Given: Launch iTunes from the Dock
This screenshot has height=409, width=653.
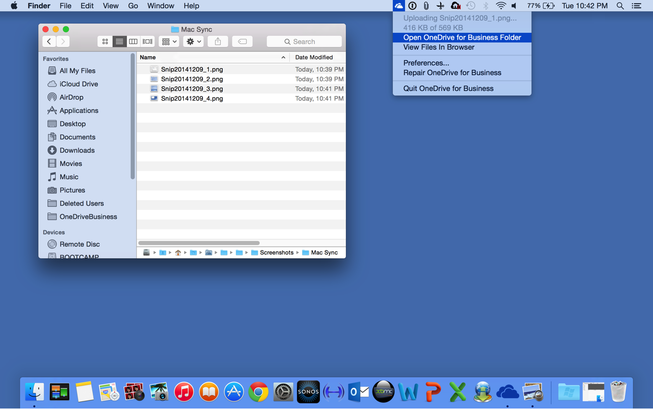Looking at the screenshot, I should click(x=184, y=392).
